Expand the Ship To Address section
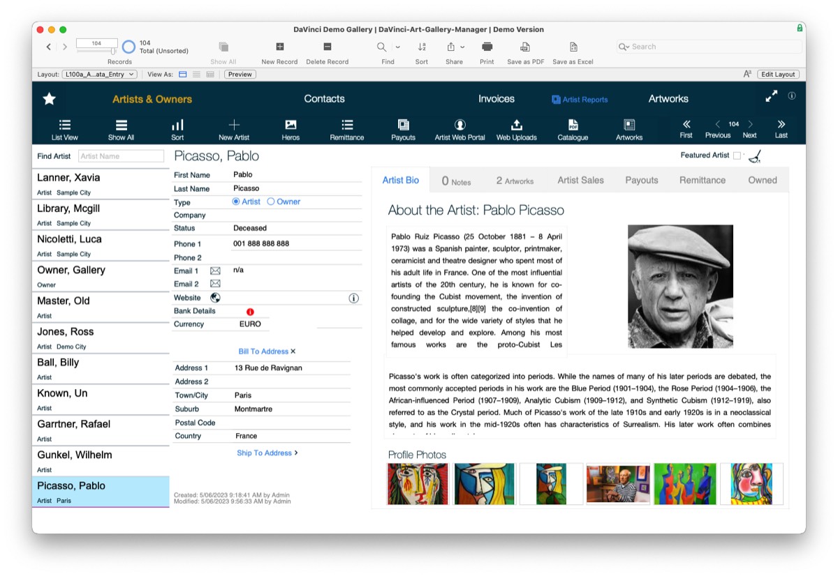Viewport: 838px width, 576px height. [267, 453]
